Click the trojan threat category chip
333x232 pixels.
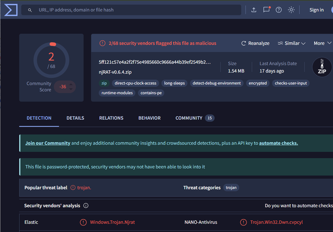pos(231,187)
